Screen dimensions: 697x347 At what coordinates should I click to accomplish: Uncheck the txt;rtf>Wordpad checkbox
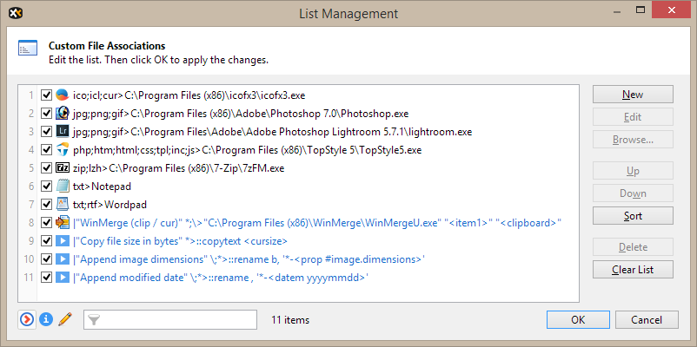[46, 204]
